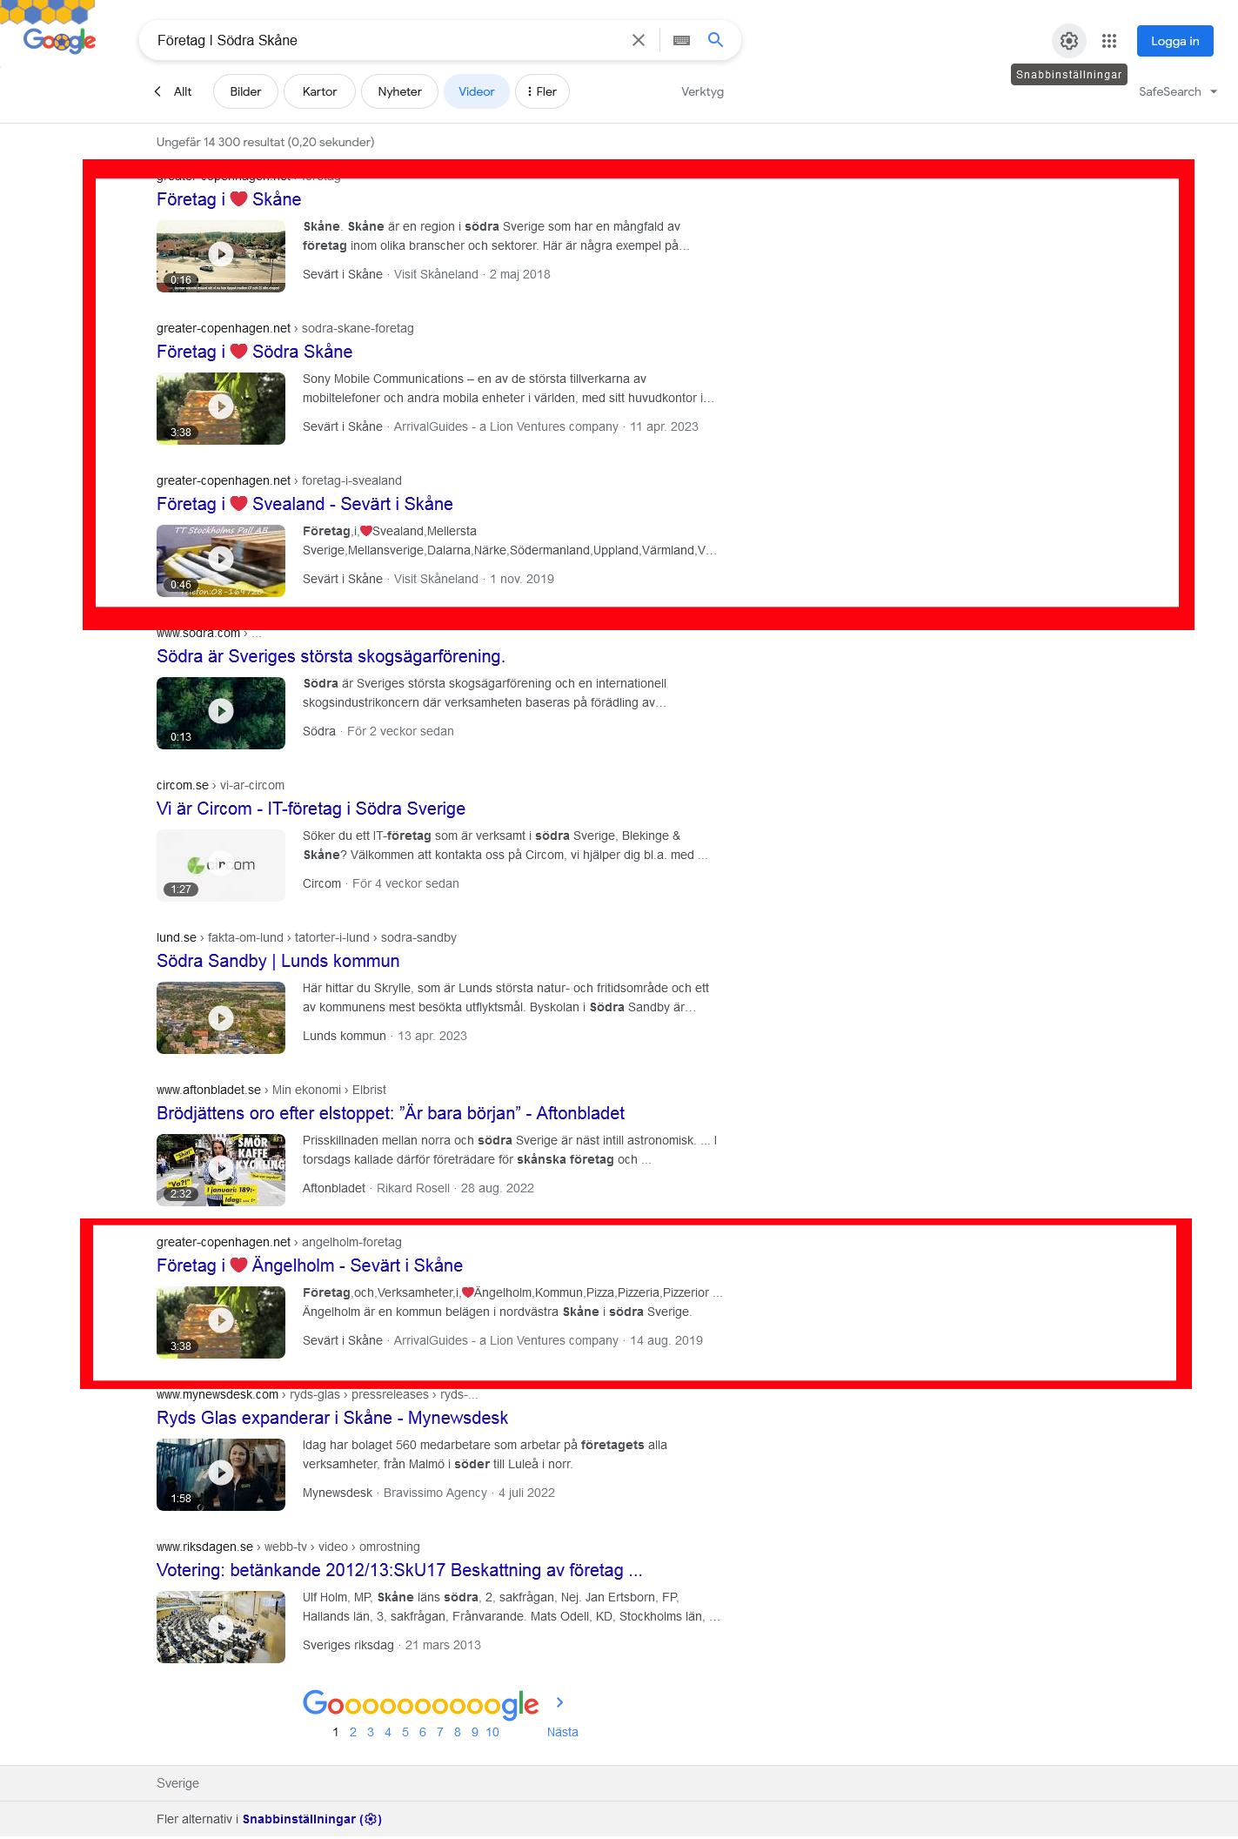Screen dimensions: 1238x1839
Task: Go to results page 5
Action: pos(405,1732)
